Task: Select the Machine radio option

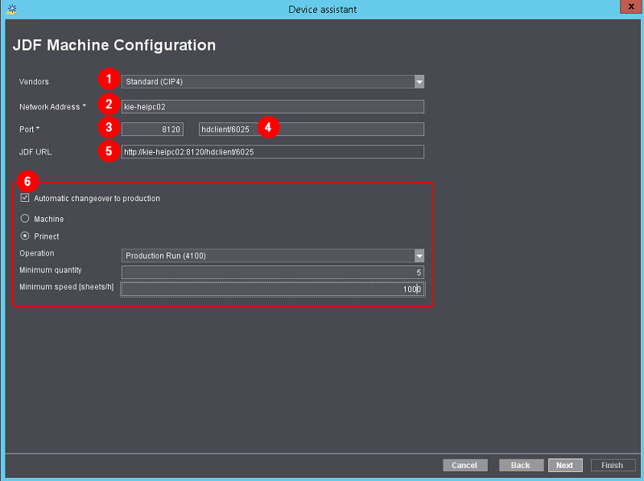Action: (x=25, y=219)
